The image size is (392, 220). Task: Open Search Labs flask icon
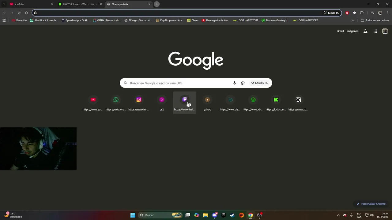coord(365,31)
